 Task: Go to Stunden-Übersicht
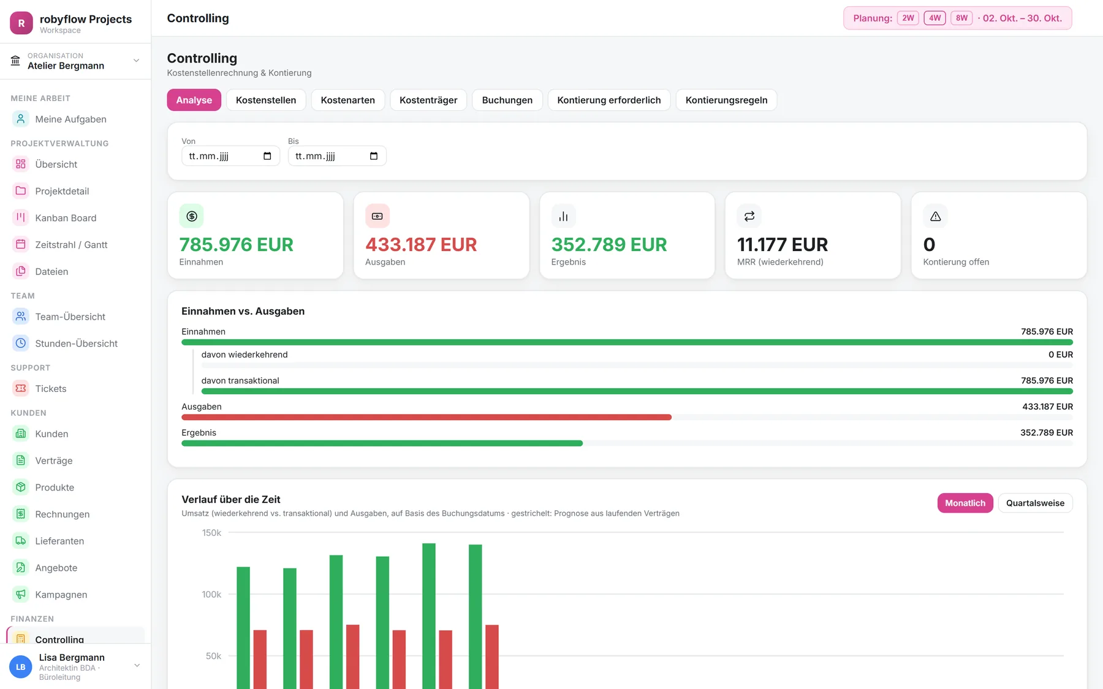click(75, 343)
